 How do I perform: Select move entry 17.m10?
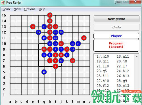103,56
